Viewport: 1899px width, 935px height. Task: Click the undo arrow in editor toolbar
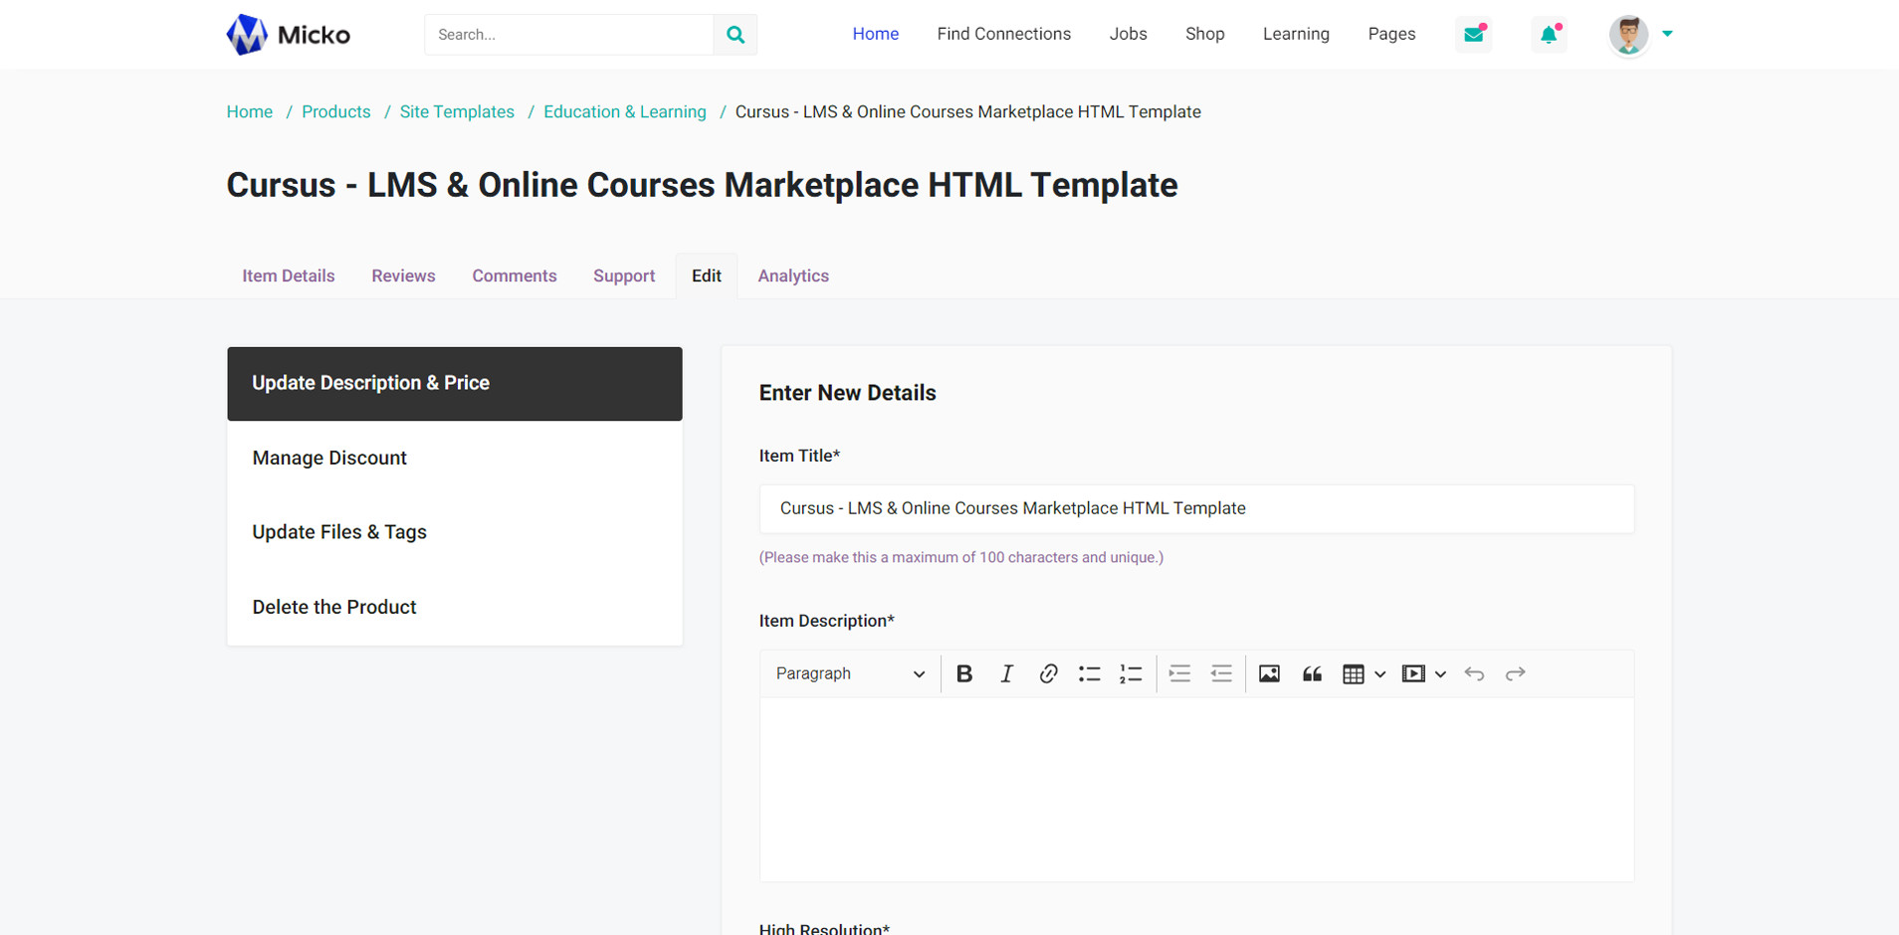coord(1474,674)
